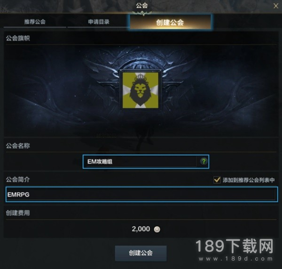Click the 公会旗帜 section header
This screenshot has width=282, height=269.
tap(18, 38)
